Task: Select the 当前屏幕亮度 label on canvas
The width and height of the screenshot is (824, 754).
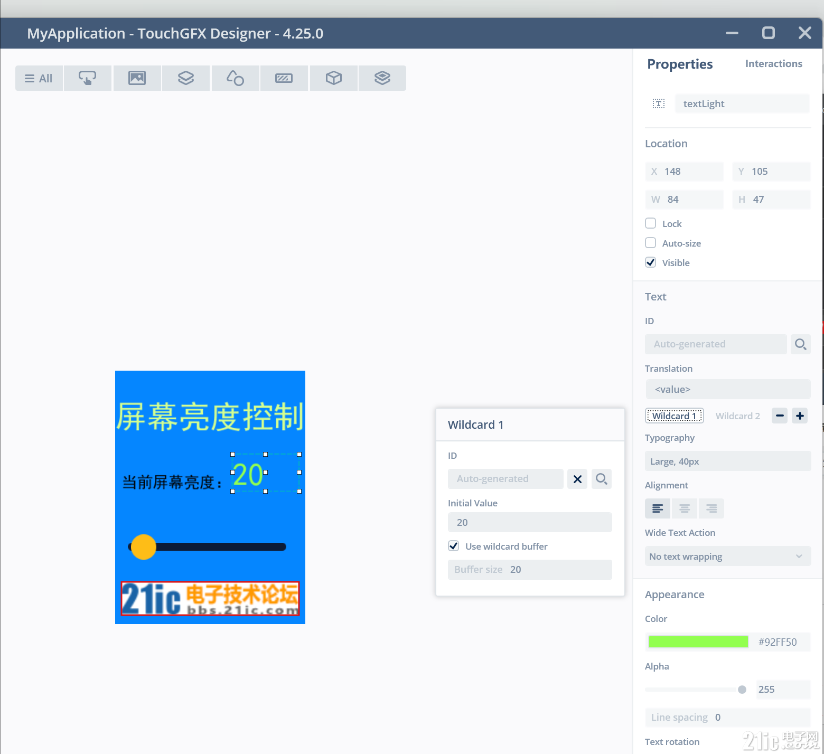Action: (x=172, y=483)
